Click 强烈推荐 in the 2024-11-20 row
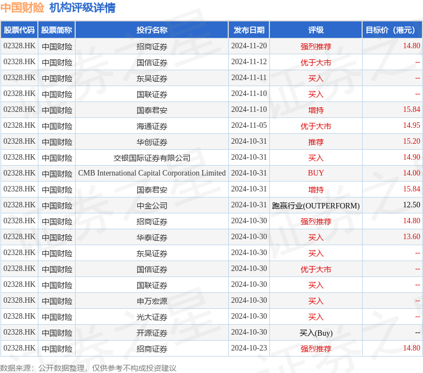The image size is (423, 373). [316, 47]
